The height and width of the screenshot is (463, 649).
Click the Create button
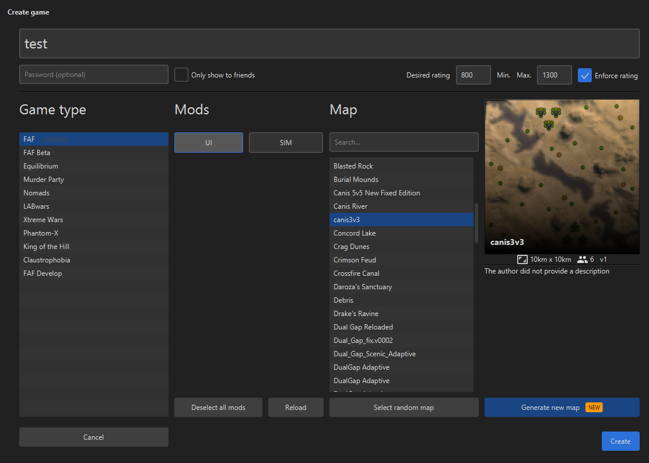pos(620,441)
